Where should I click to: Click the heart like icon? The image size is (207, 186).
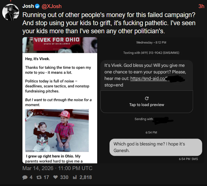click(55, 177)
